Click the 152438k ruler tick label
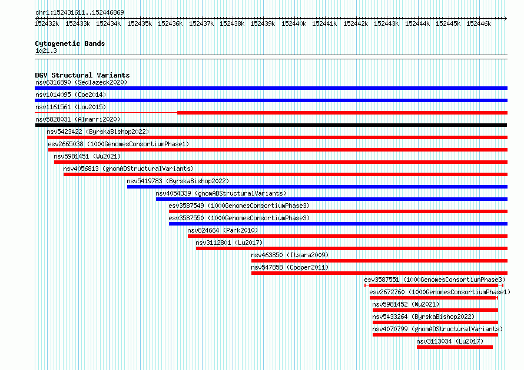The width and height of the screenshot is (524, 370). [x=232, y=23]
